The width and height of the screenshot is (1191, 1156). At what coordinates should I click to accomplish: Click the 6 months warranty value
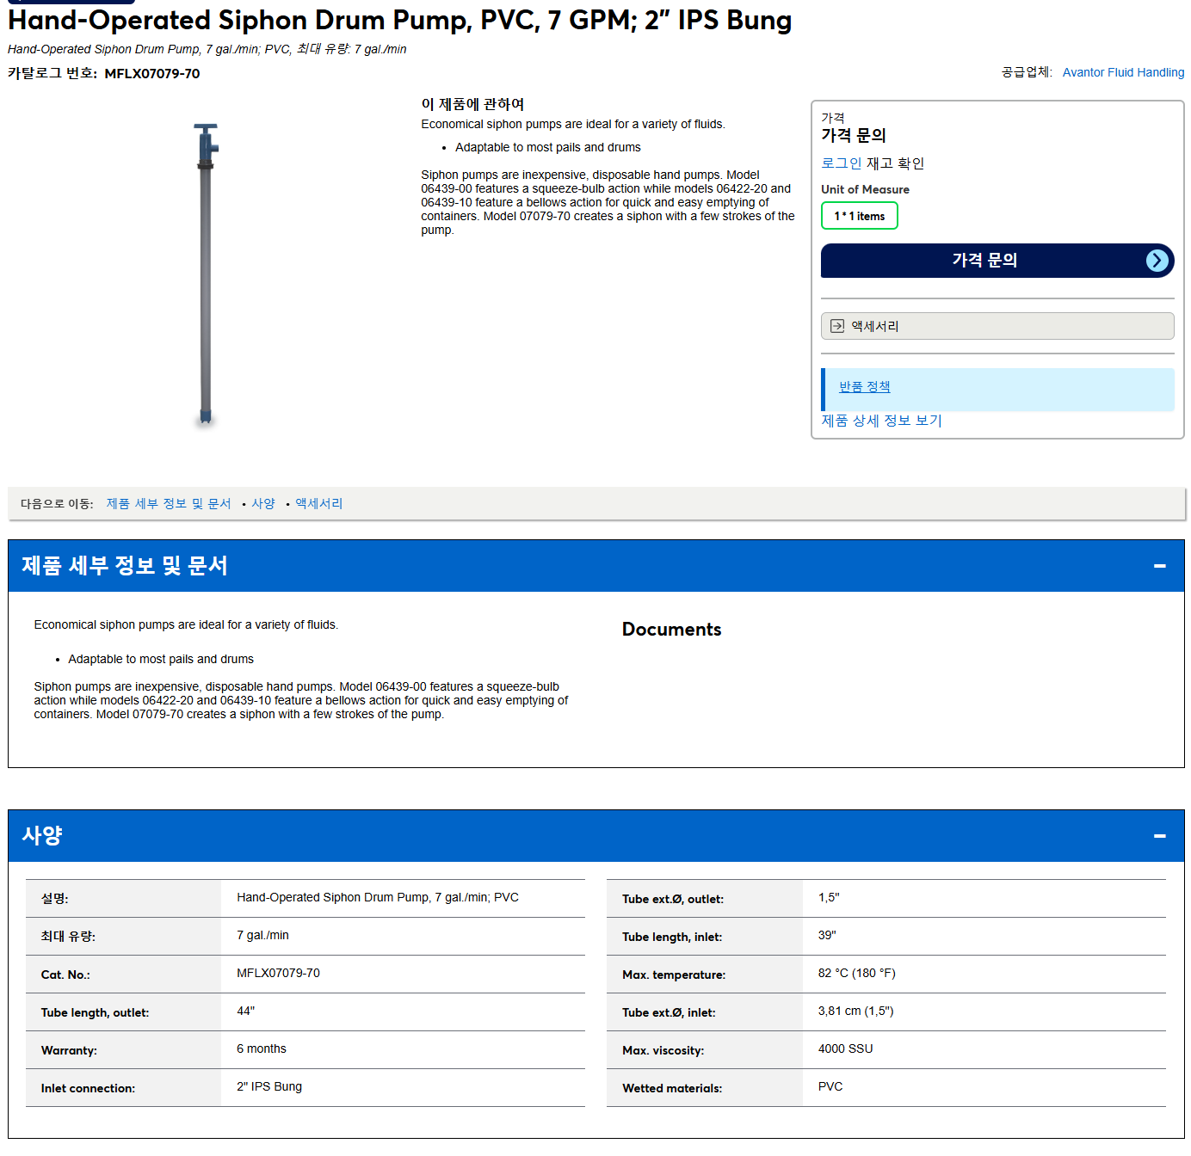click(x=262, y=1049)
